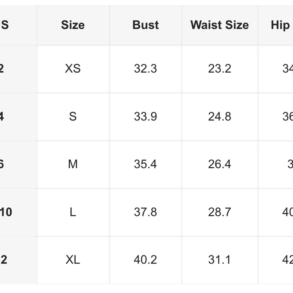Select the Waist Size column header
This screenshot has width=293, height=293.
coord(219,25)
